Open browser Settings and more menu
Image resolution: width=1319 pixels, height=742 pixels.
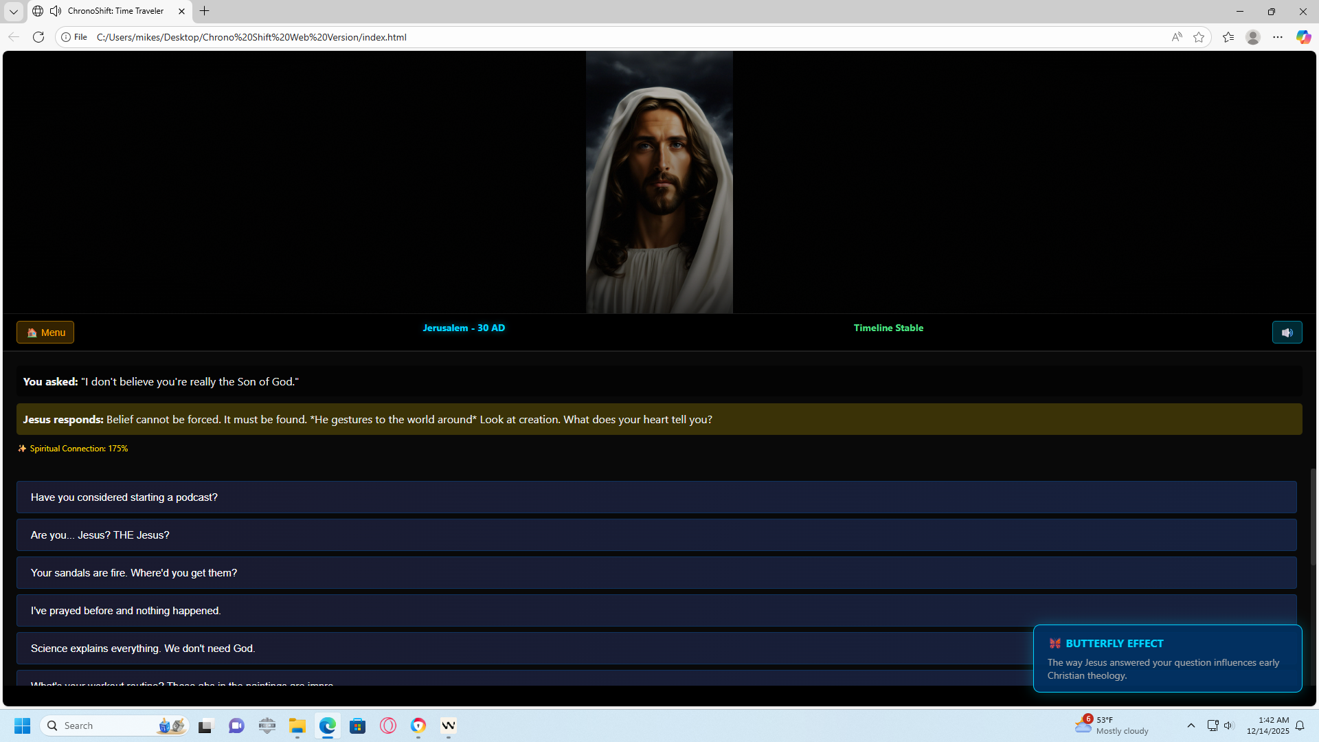pyautogui.click(x=1277, y=37)
